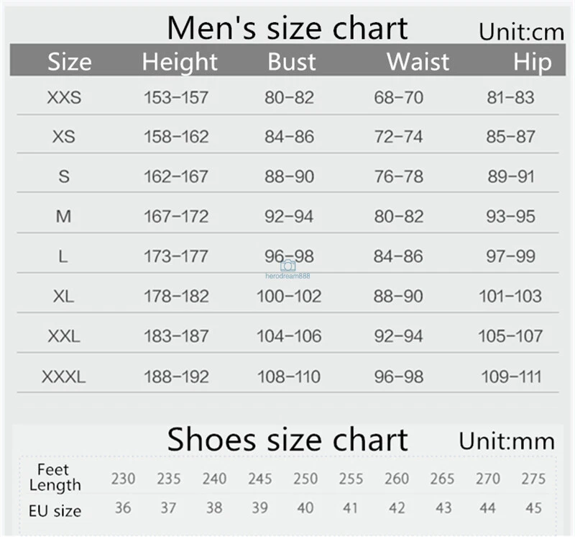
Task: Select the Height column header
Action: (180, 62)
